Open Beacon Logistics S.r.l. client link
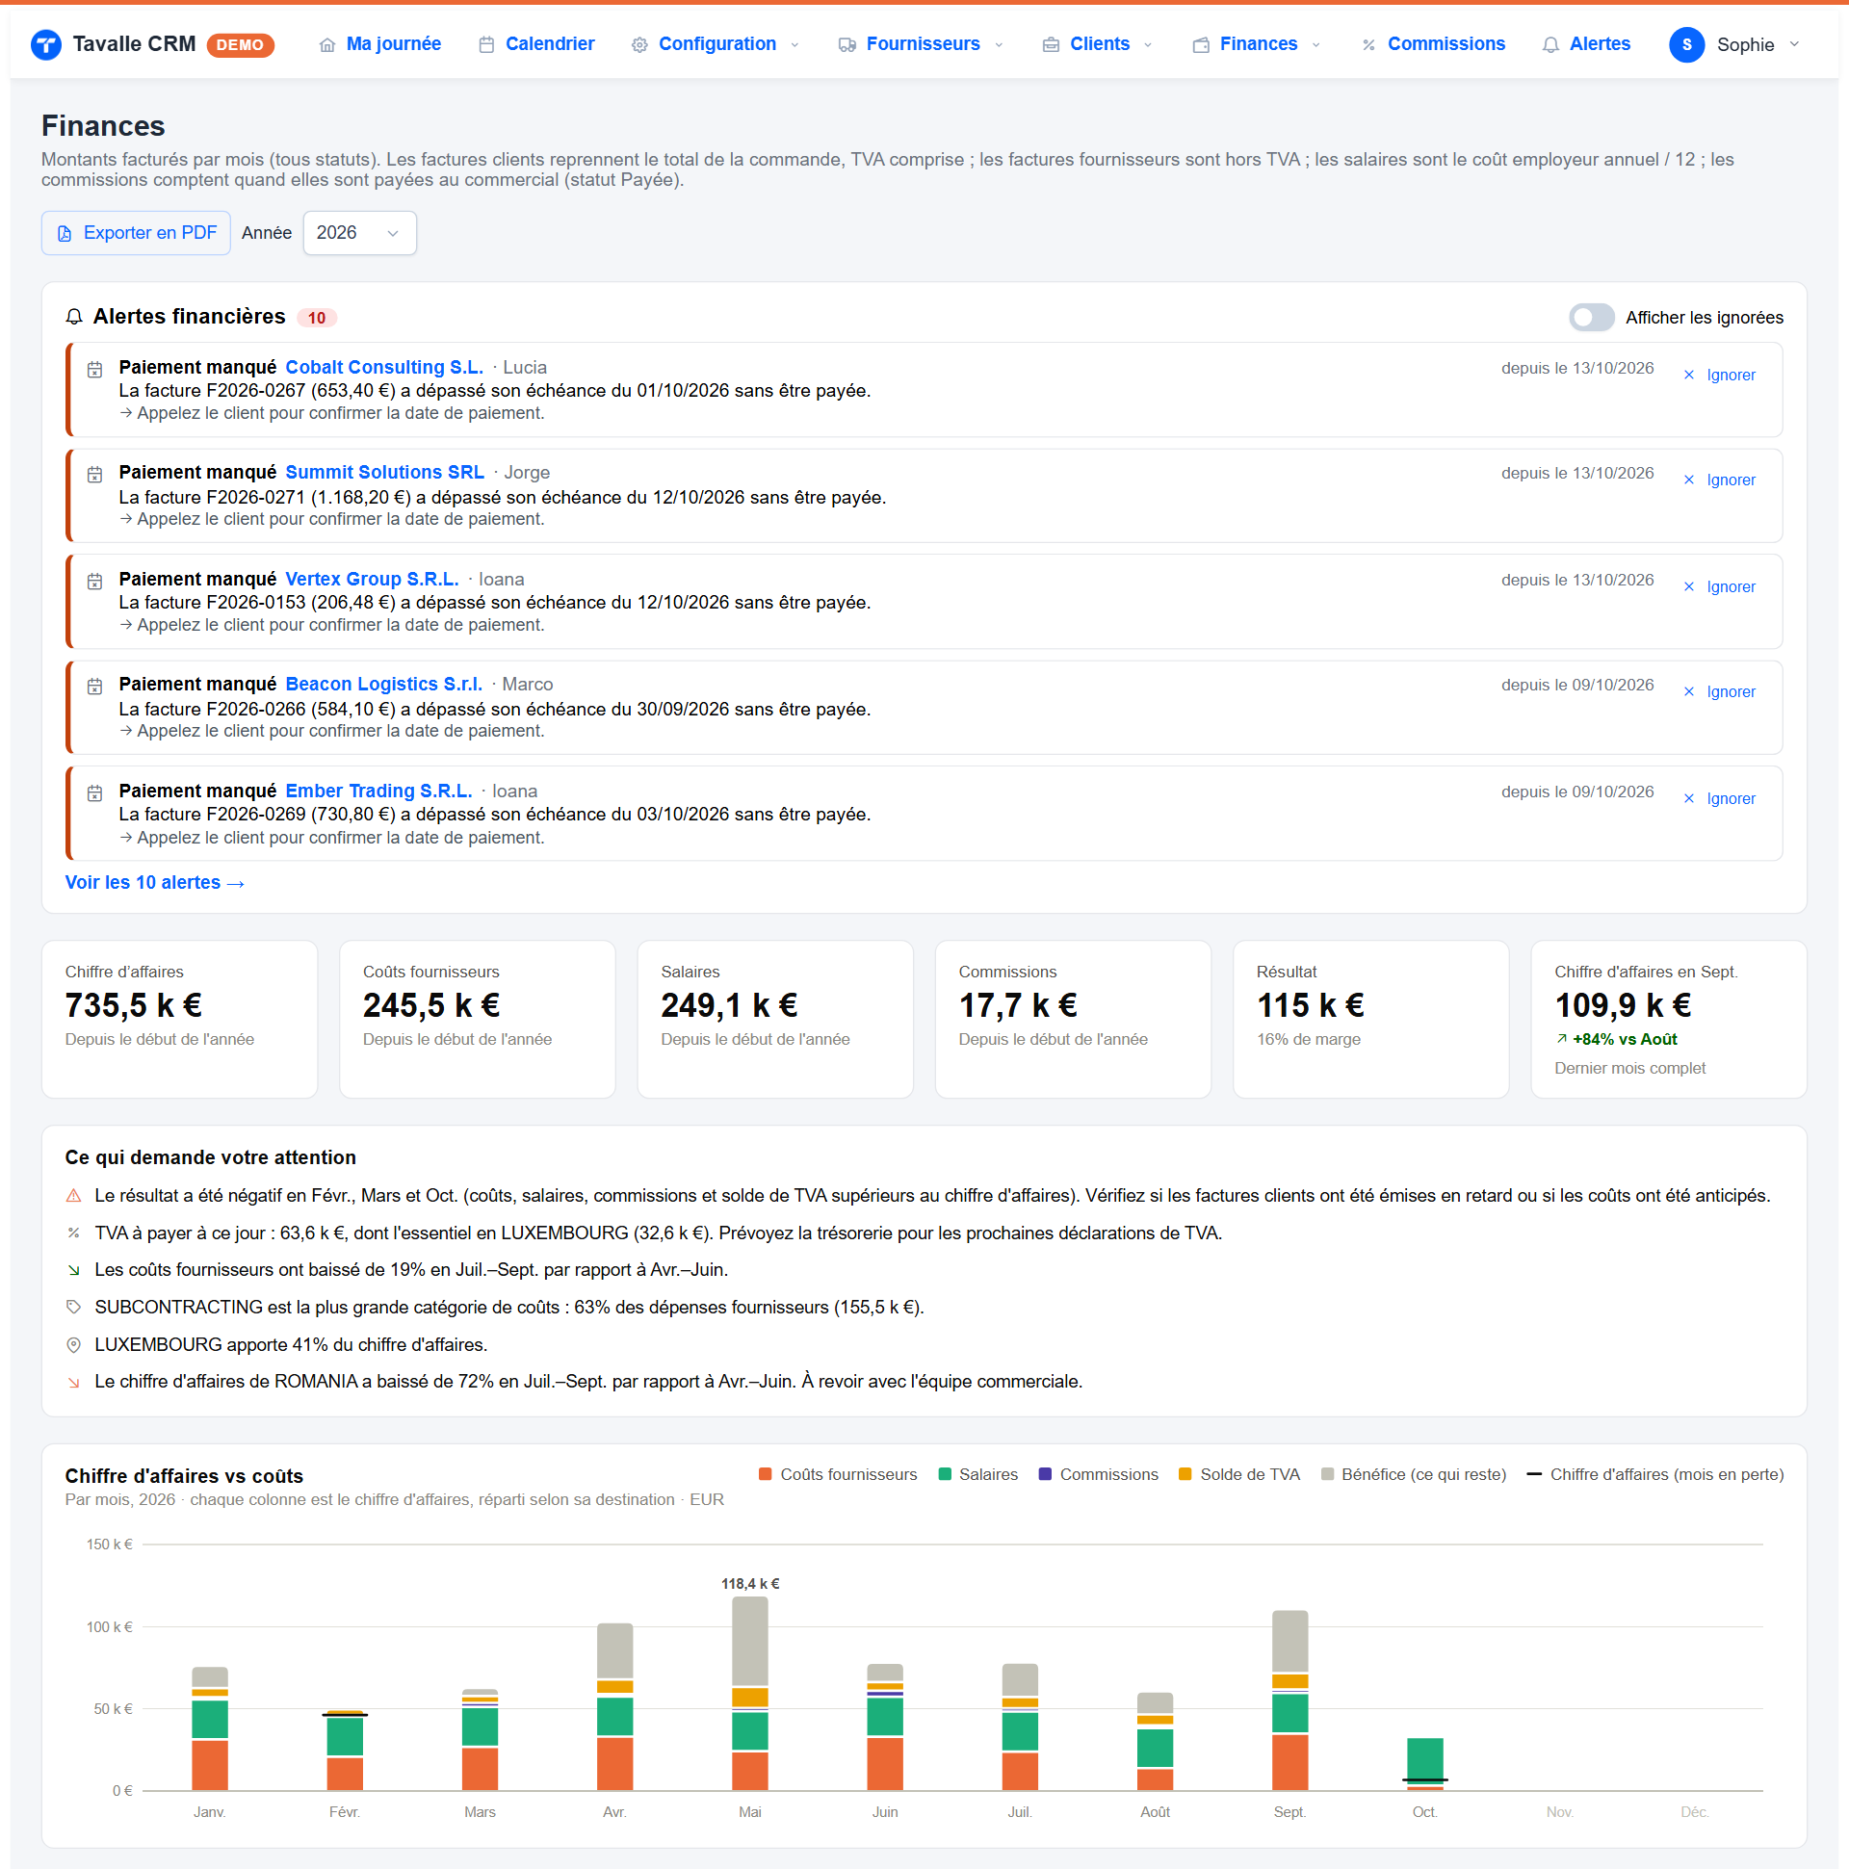The height and width of the screenshot is (1869, 1849). pos(383,684)
